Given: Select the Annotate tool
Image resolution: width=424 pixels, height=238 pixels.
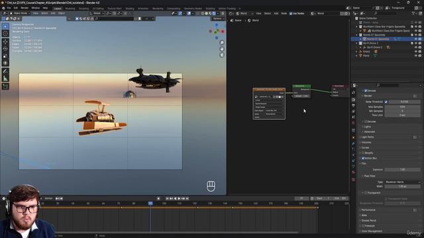Looking at the screenshot, I should pos(5,71).
